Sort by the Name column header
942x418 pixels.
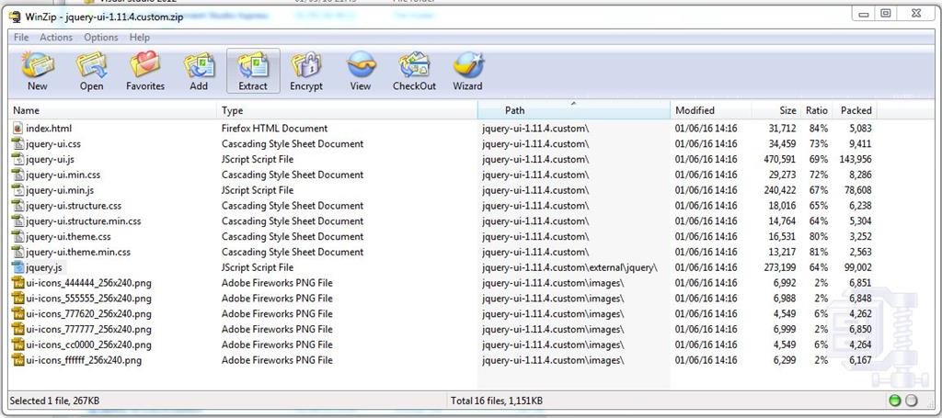(x=113, y=110)
